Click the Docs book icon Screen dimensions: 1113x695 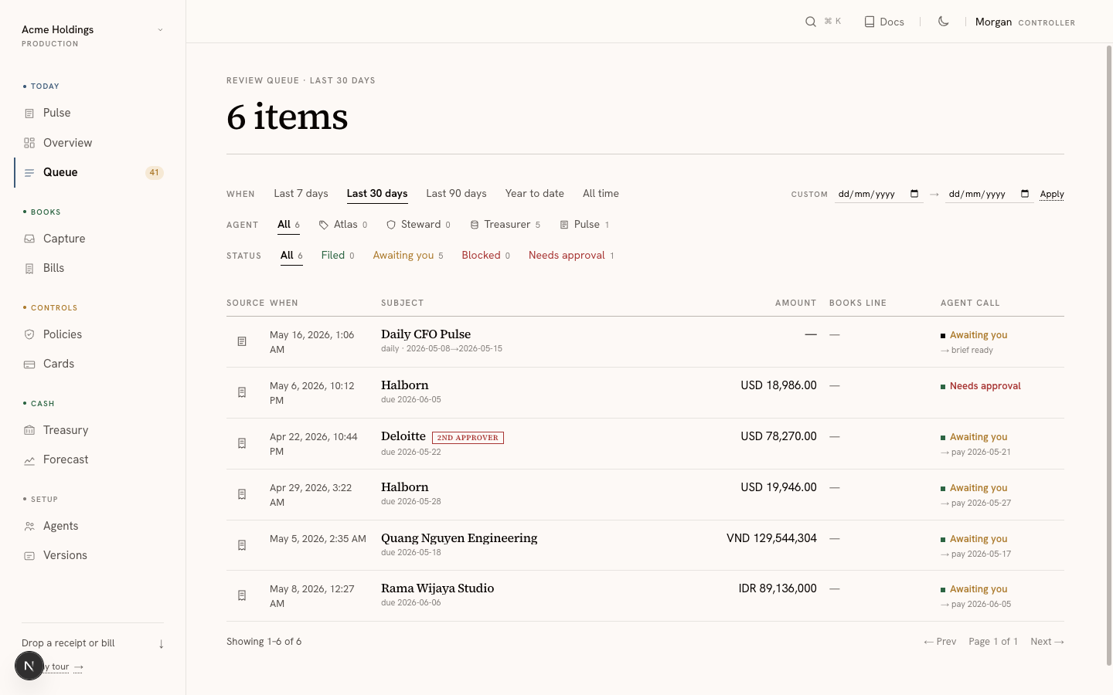click(870, 22)
